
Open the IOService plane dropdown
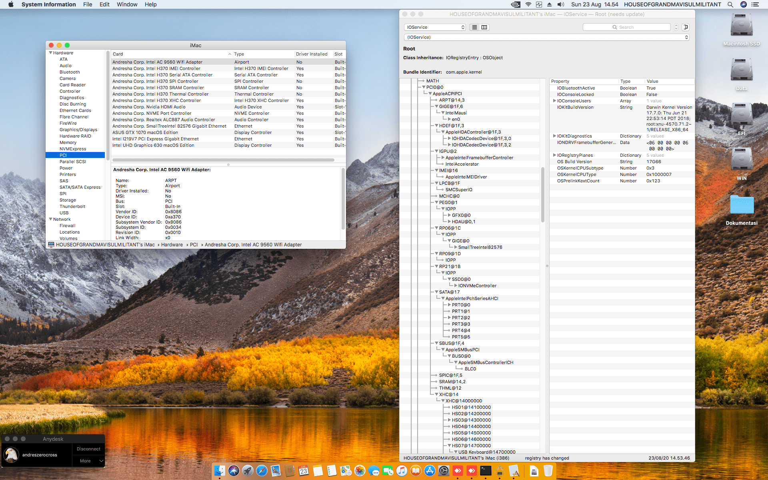(435, 27)
